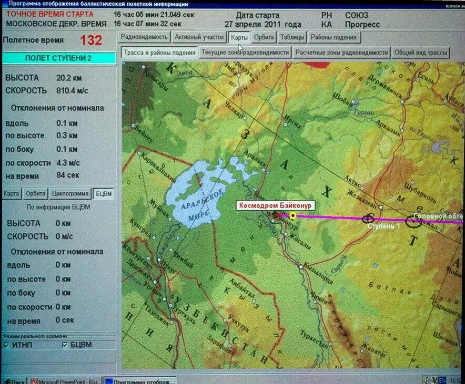Switch to Общий вид трассы subtab

[x=420, y=53]
